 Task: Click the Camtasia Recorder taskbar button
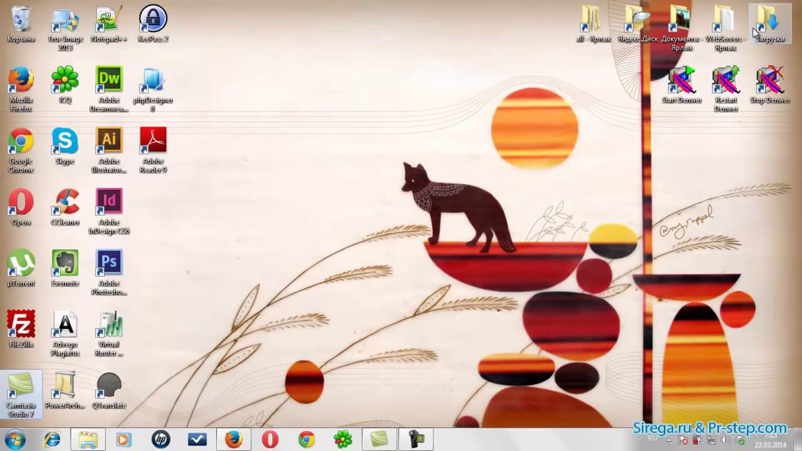(x=416, y=440)
